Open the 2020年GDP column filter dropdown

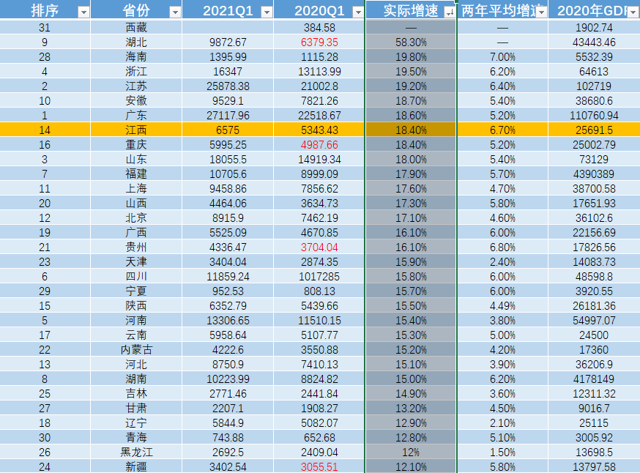[x=633, y=12]
